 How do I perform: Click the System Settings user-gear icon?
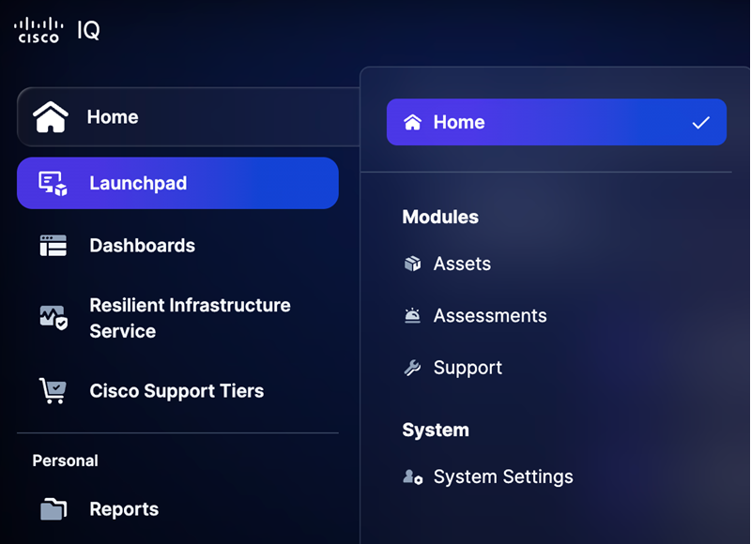(413, 477)
